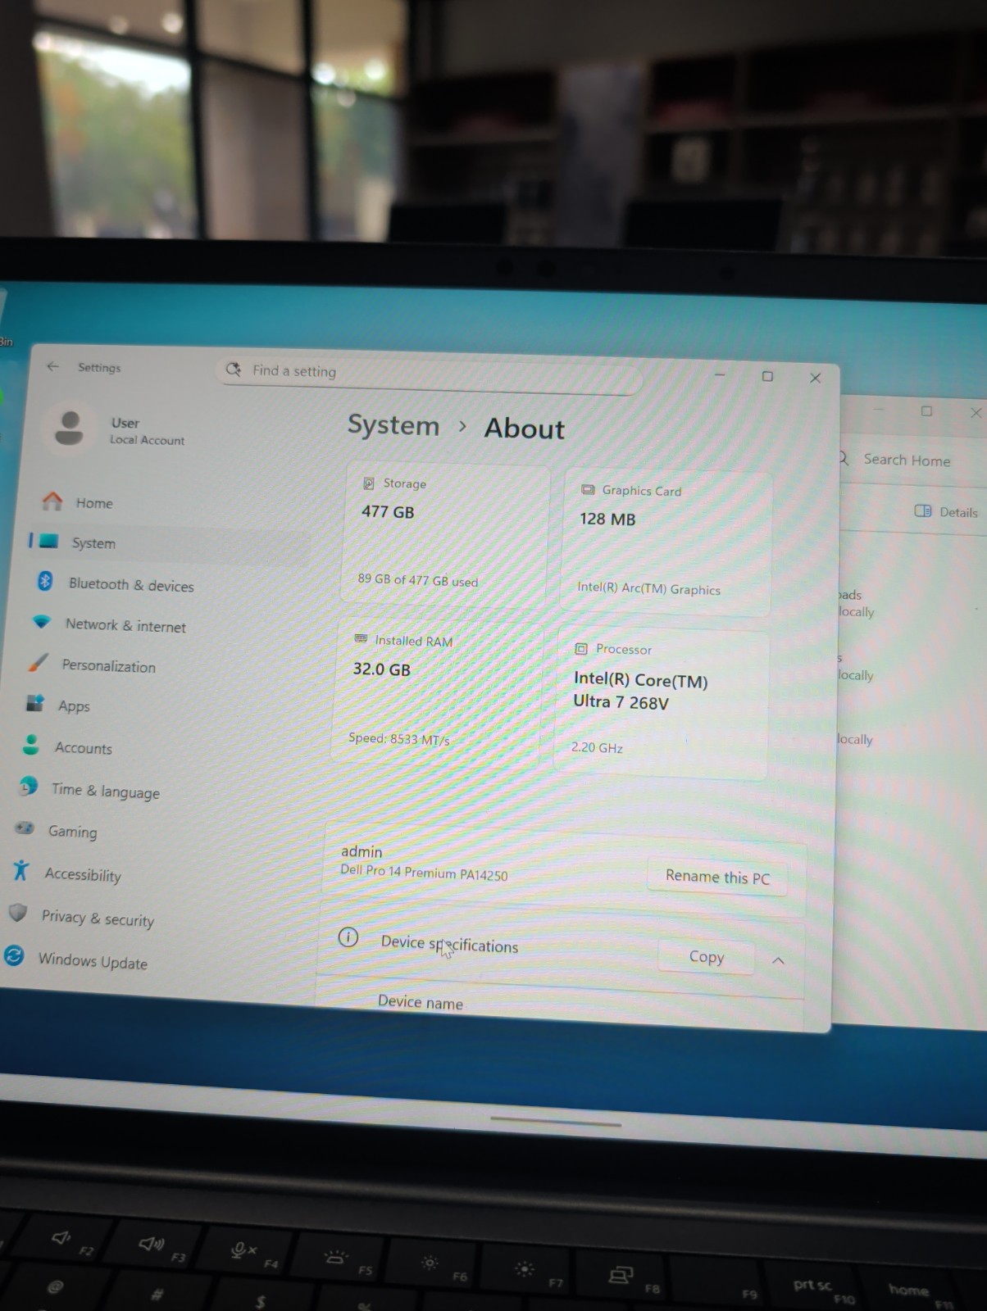This screenshot has height=1311, width=987.
Task: Click the Processor chip icon
Action: pyautogui.click(x=581, y=649)
